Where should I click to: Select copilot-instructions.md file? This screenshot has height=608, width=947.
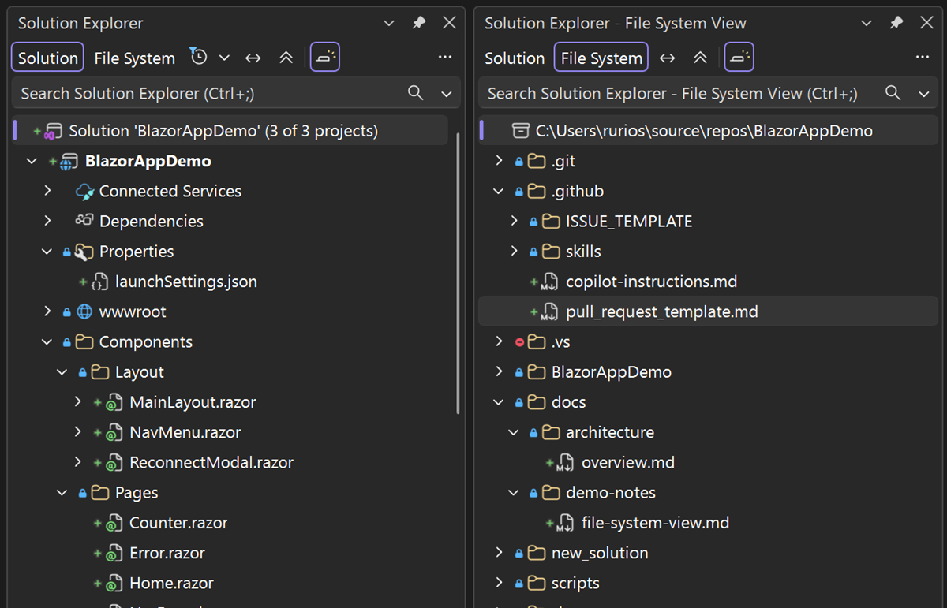pyautogui.click(x=651, y=282)
